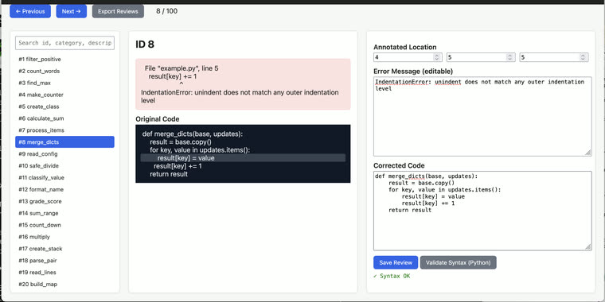This screenshot has height=302, width=605.
Task: Click Export Reviews button
Action: tap(118, 11)
